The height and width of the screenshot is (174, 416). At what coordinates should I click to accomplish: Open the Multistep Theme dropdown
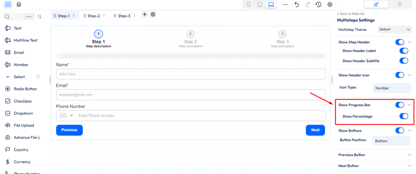(x=394, y=30)
